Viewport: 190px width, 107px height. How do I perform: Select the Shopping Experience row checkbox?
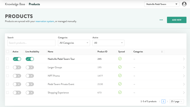coord(7,93)
